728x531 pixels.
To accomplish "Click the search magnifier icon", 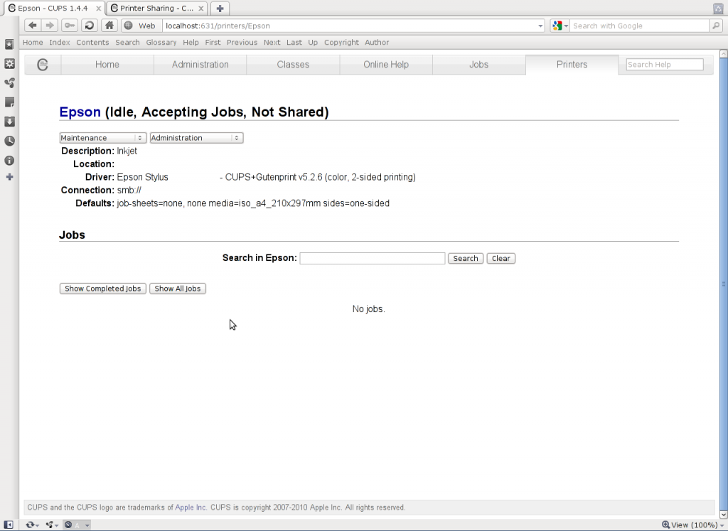I will point(716,26).
